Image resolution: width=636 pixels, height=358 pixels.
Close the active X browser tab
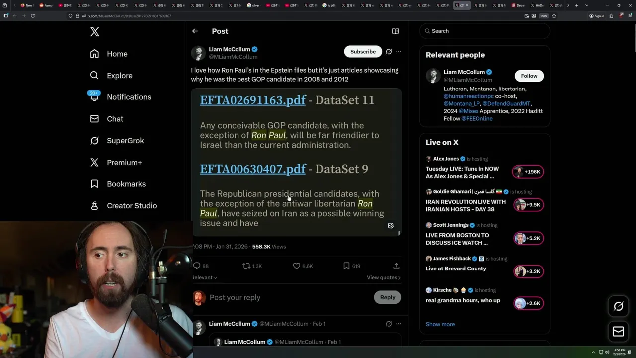pos(467,5)
